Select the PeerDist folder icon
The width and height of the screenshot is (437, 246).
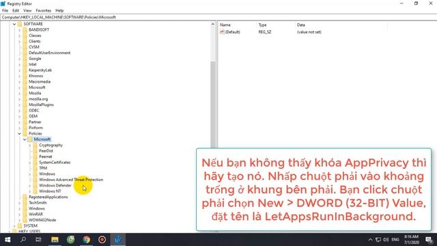(x=35, y=151)
